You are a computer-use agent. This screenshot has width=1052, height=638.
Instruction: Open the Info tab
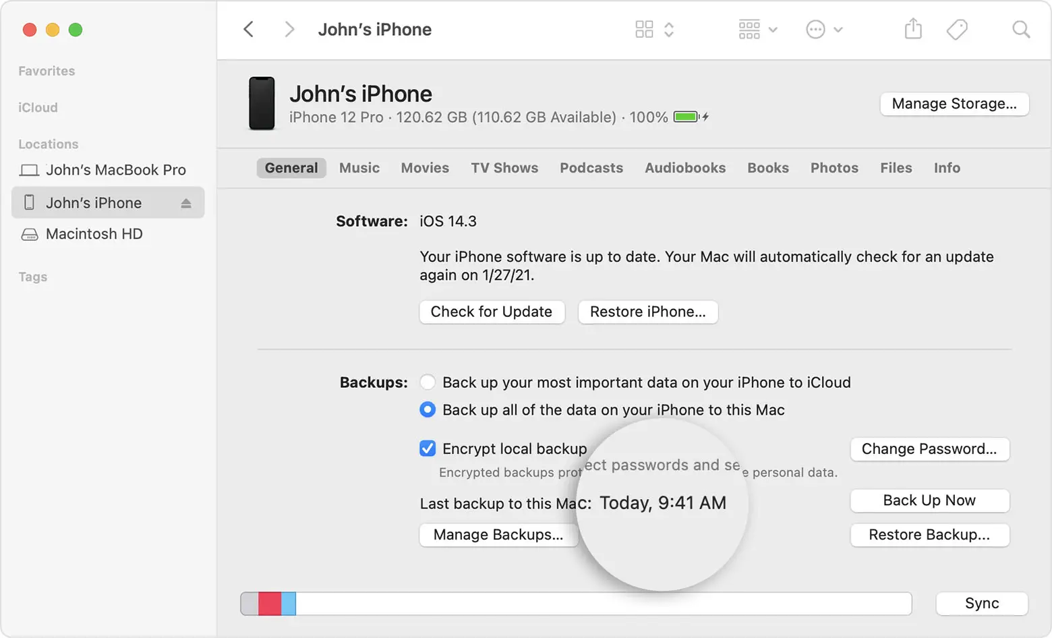click(x=946, y=167)
